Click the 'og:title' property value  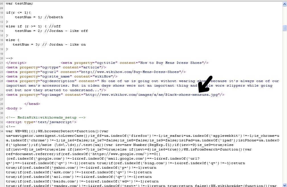click(106, 63)
